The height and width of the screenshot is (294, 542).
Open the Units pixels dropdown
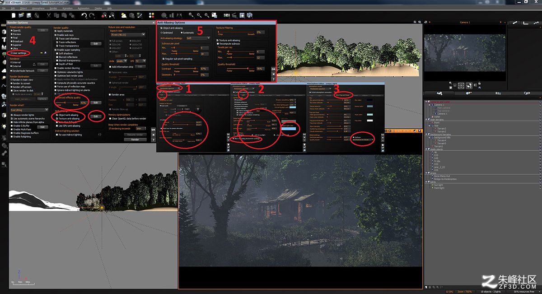121,61
